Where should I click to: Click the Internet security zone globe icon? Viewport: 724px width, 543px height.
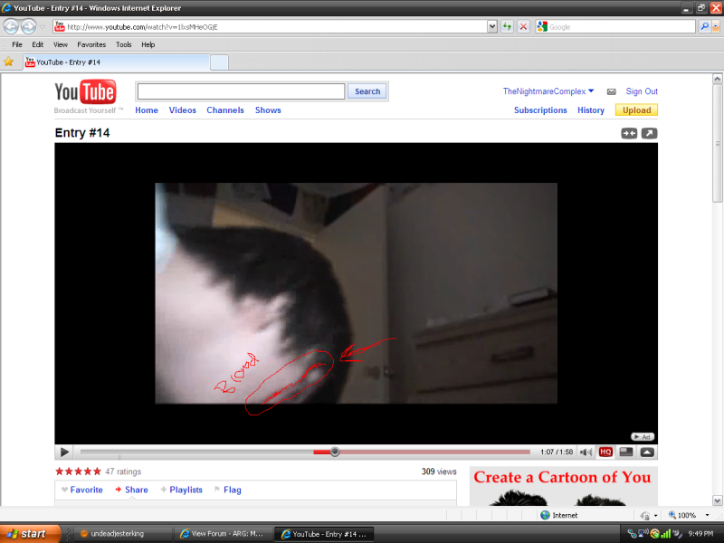tap(546, 515)
